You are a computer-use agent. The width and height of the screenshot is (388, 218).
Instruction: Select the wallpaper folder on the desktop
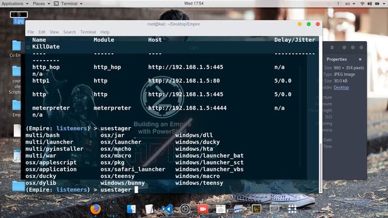click(18, 190)
